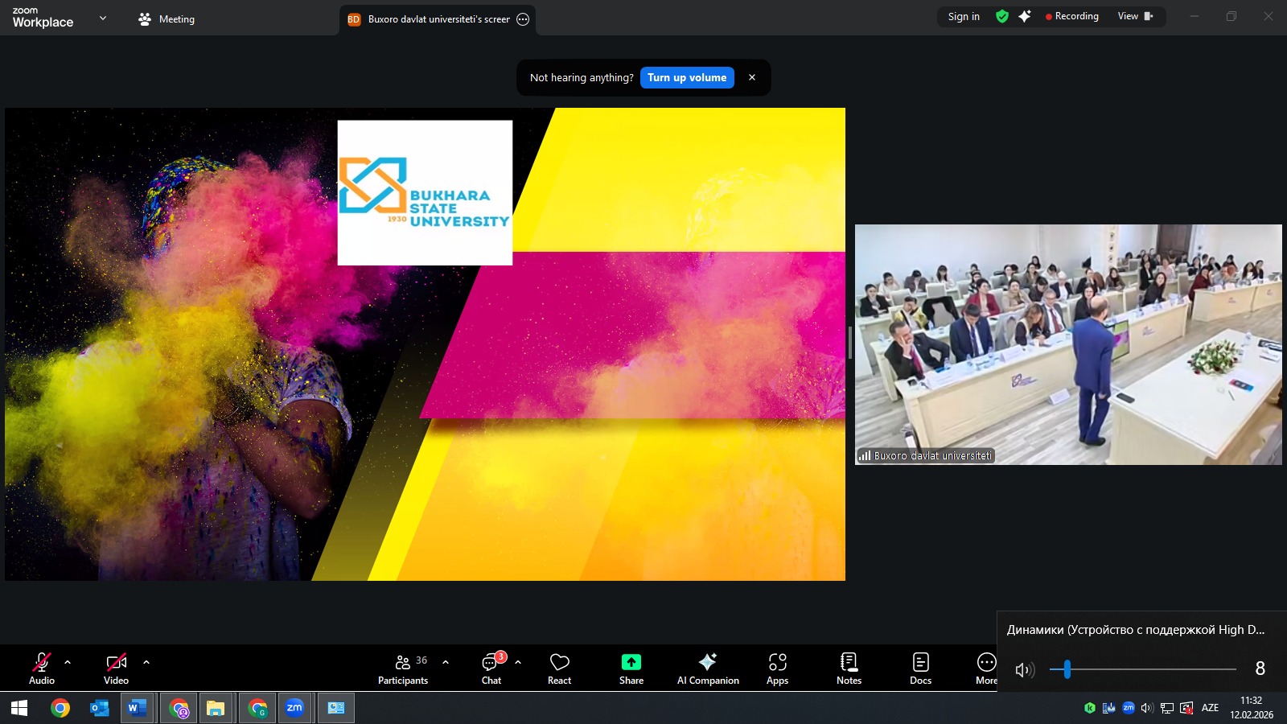Click Turn up volume button
The width and height of the screenshot is (1287, 724).
click(x=687, y=78)
